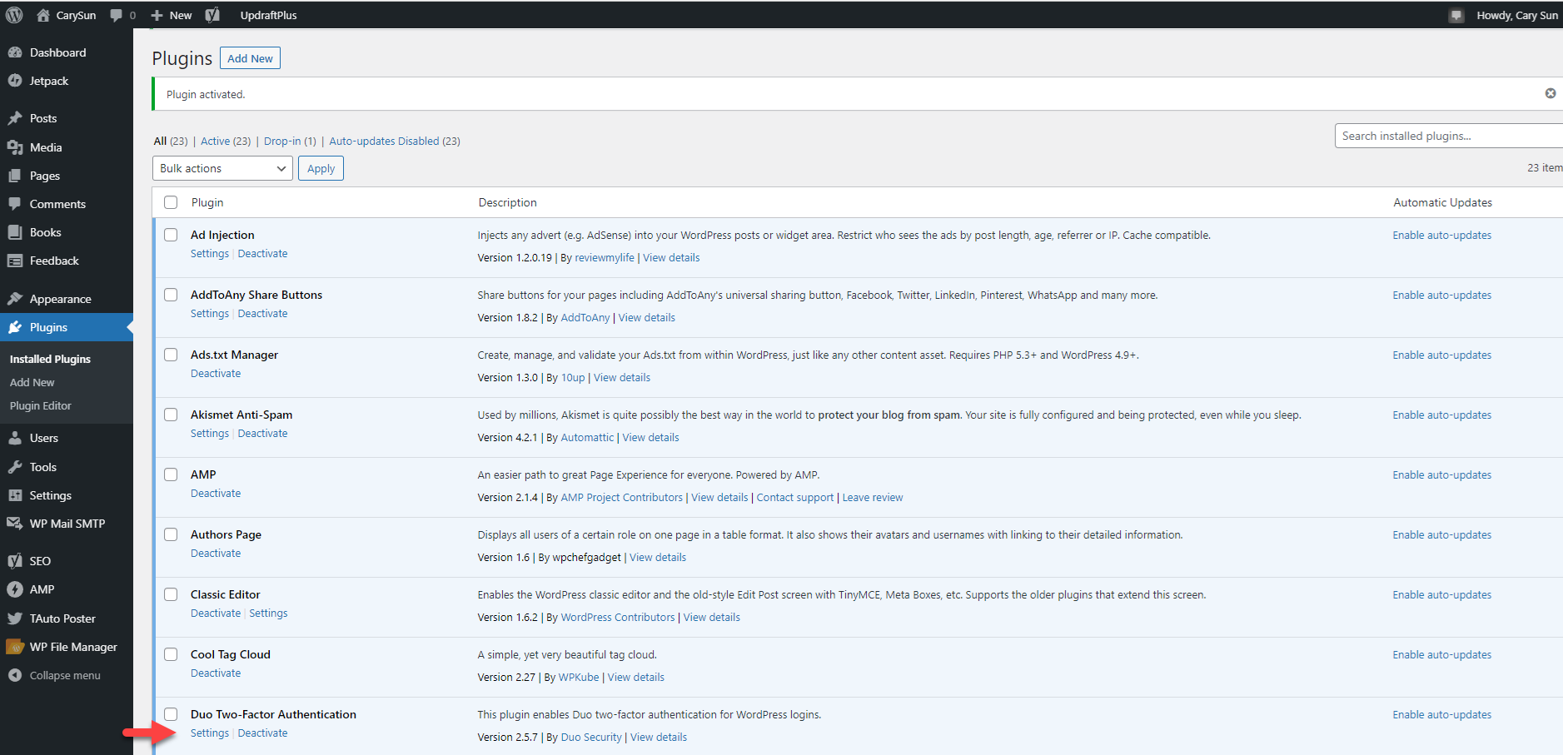Enable auto-updates for Ad Injection
Image resolution: width=1563 pixels, height=755 pixels.
point(1442,236)
